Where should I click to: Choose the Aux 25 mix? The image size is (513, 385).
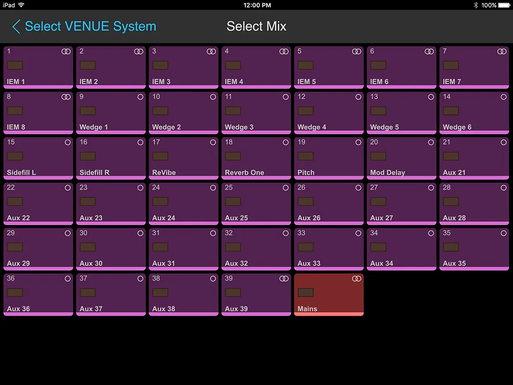tap(256, 204)
